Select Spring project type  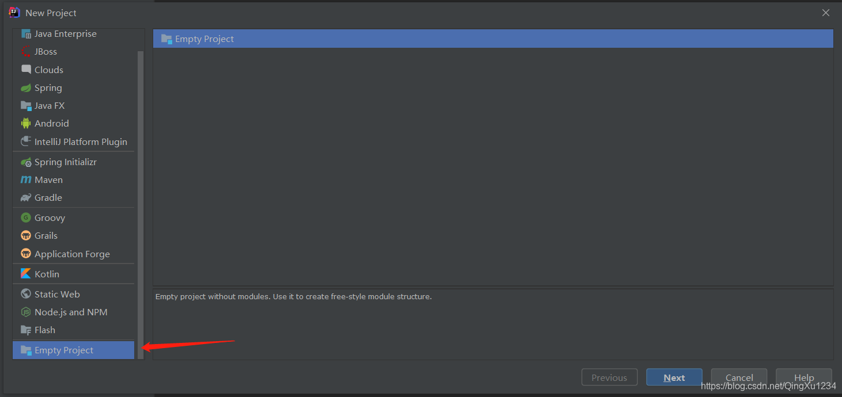point(74,88)
